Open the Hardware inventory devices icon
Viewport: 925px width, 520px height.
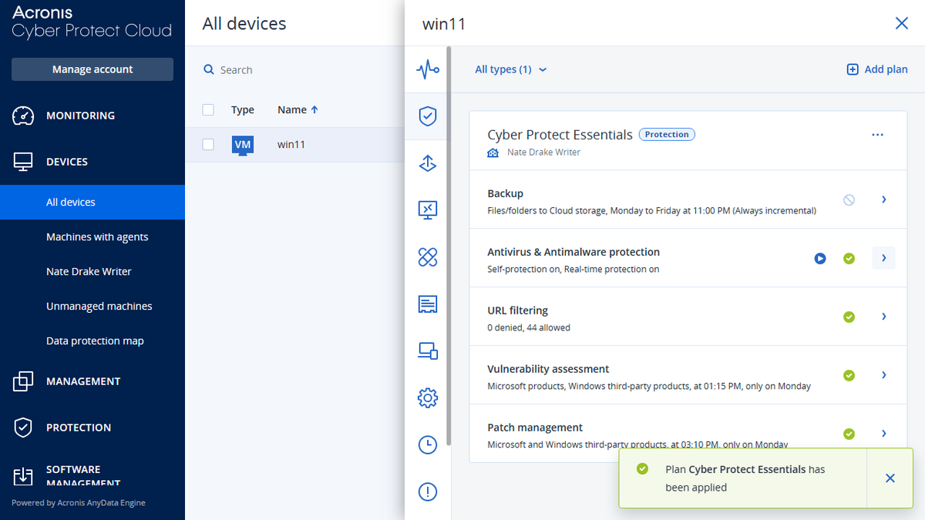pyautogui.click(x=428, y=351)
